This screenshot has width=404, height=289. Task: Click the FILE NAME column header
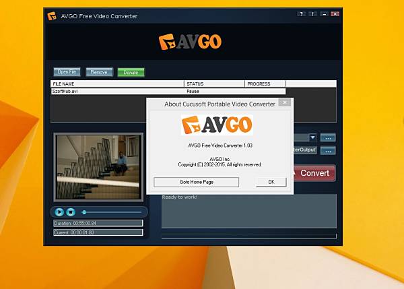tap(117, 84)
